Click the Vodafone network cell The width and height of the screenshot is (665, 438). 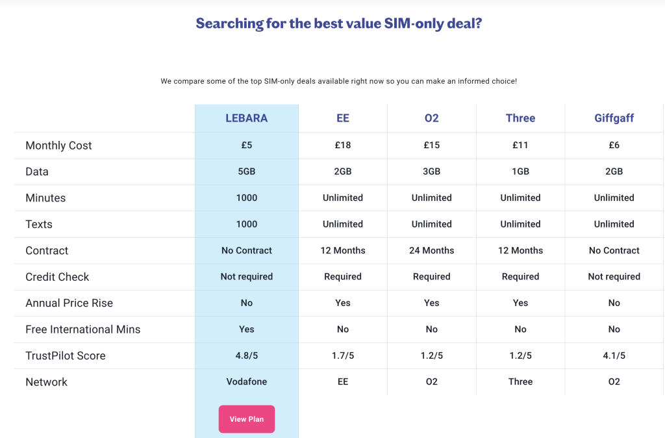[247, 382]
